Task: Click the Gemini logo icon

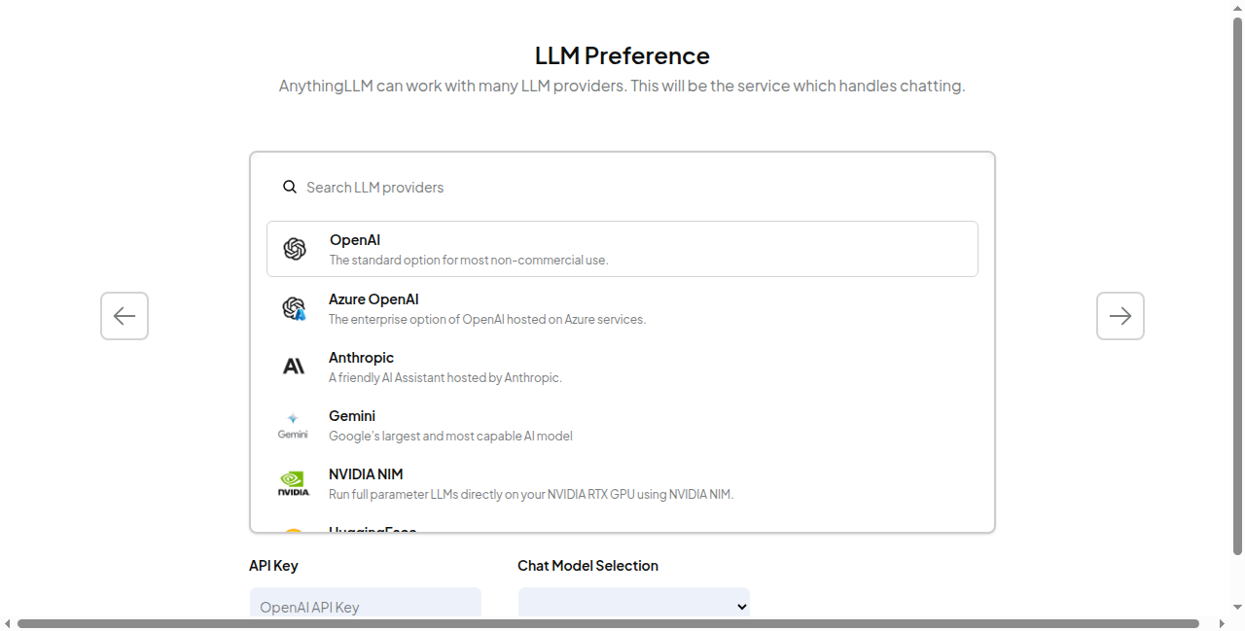Action: coord(293,424)
